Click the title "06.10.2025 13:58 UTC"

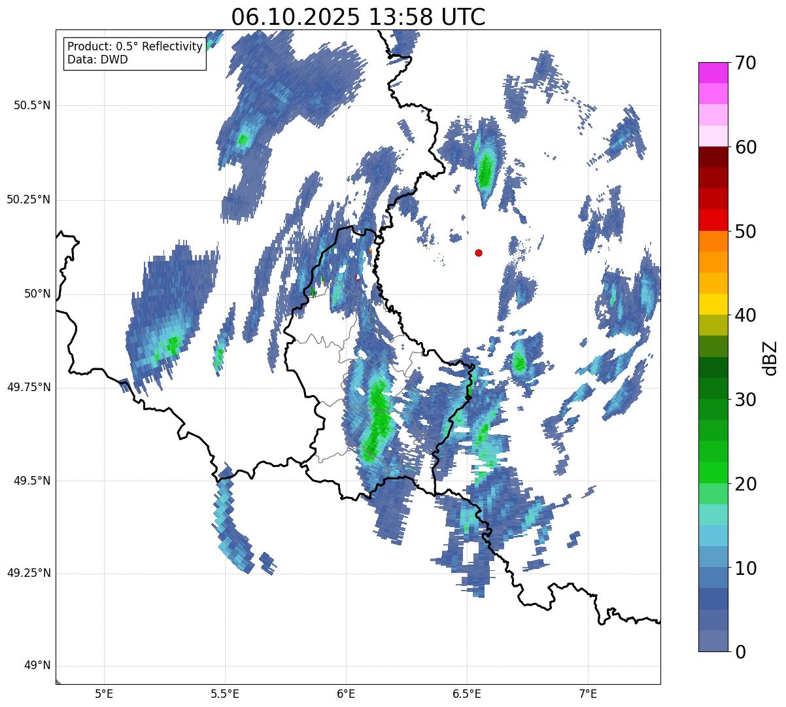click(x=358, y=17)
